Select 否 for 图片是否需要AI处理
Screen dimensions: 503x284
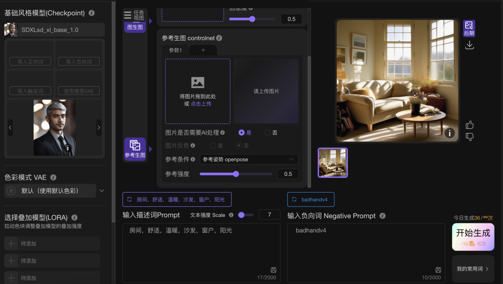coord(267,132)
